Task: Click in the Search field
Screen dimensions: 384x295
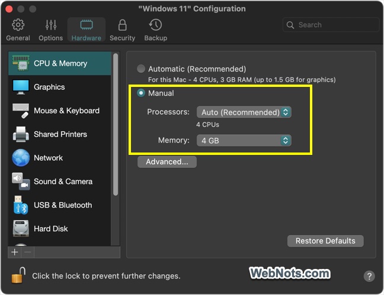Action: [x=331, y=25]
